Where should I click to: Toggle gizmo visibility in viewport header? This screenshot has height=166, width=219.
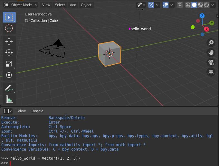click(x=151, y=5)
